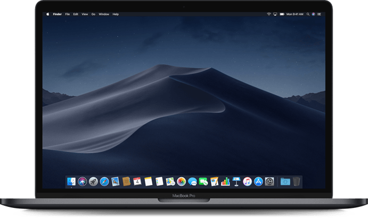Open System Preferences gear icon
This screenshot has height=218, width=368.
click(269, 182)
